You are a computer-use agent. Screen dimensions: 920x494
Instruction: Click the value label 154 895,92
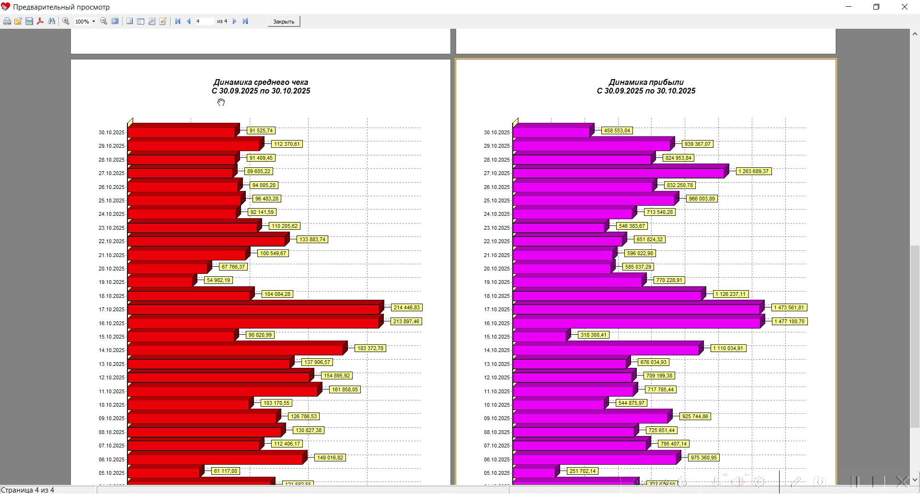click(337, 376)
